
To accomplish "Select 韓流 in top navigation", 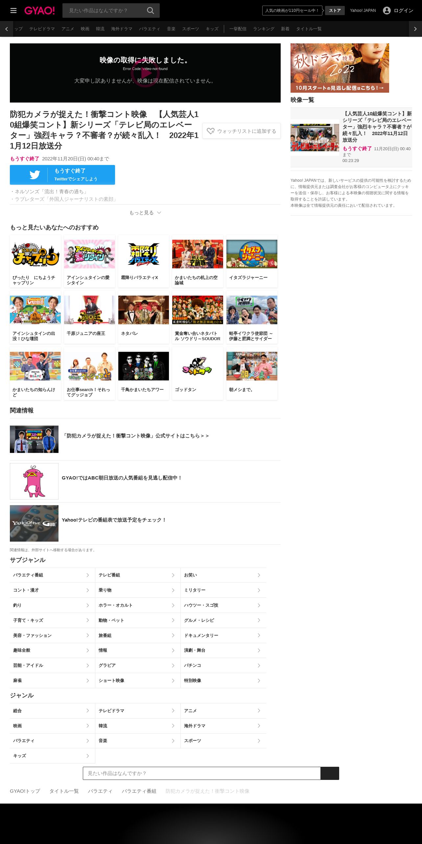I will click(x=100, y=29).
